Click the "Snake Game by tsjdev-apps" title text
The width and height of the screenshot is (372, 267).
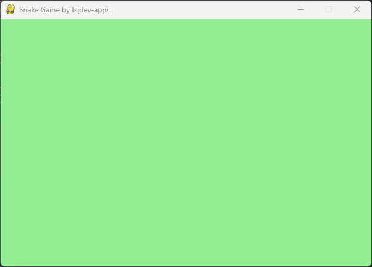tap(64, 10)
